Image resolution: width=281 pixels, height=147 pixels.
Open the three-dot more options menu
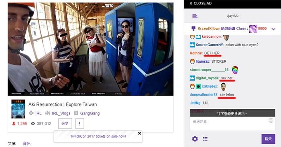tap(79, 124)
